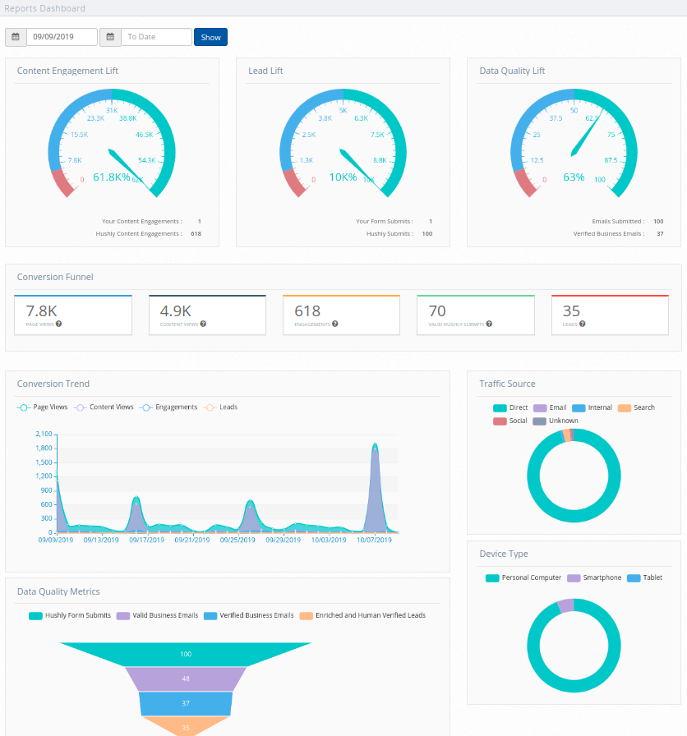The height and width of the screenshot is (736, 687).
Task: Select the 4.9K Content Views funnel card
Action: [x=208, y=315]
